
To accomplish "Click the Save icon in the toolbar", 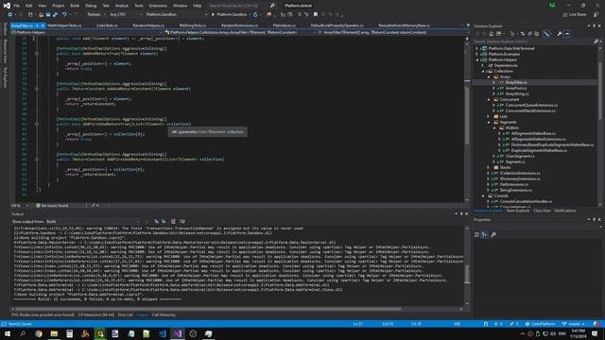I will click(x=48, y=15).
